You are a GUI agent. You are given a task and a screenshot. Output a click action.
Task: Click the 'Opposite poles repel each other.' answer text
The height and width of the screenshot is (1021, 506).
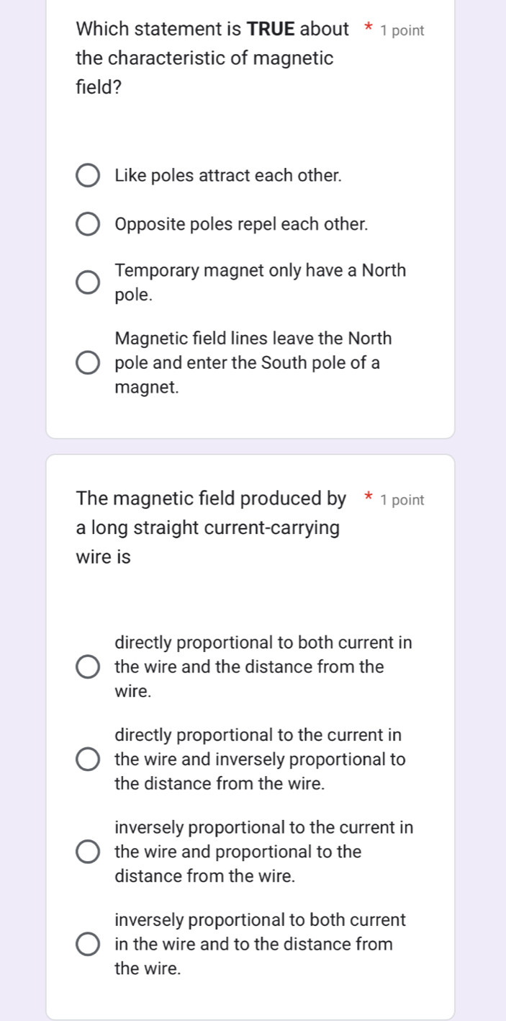point(241,224)
